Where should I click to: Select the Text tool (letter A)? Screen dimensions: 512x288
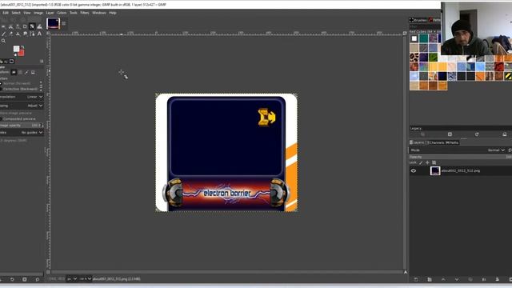tap(39, 34)
